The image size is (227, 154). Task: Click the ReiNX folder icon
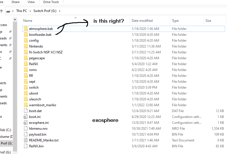(26, 64)
